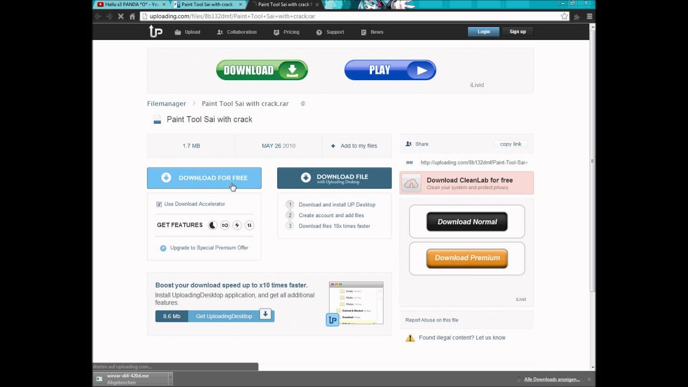Click the Share label text

tap(422, 144)
